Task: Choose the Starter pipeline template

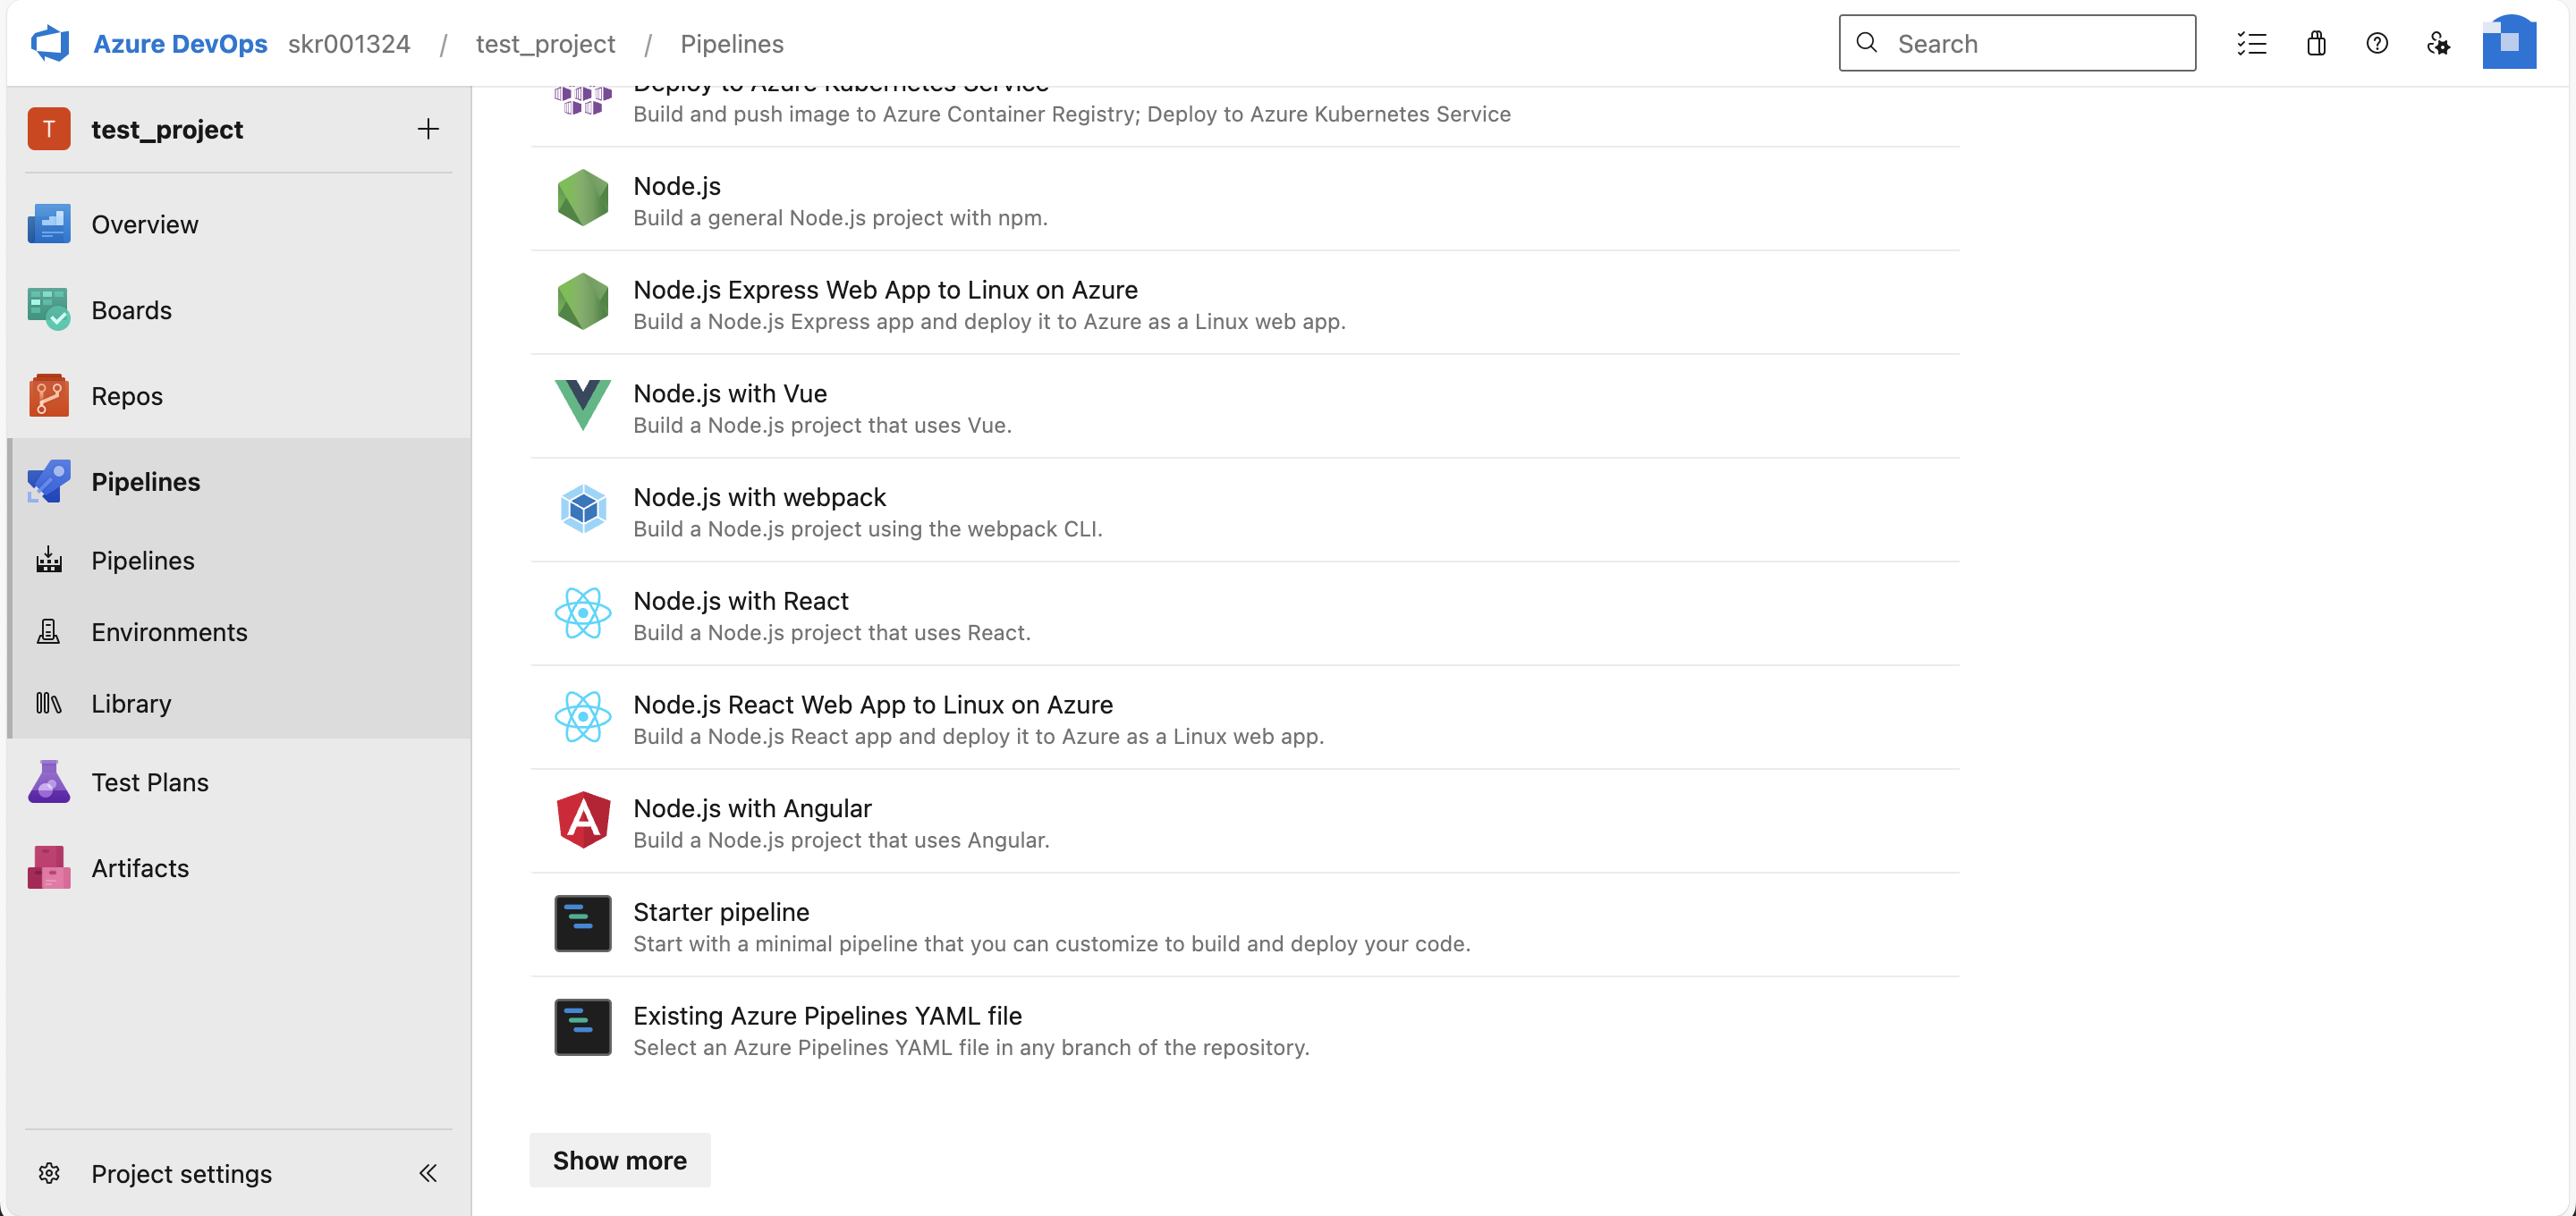Action: pos(721,912)
